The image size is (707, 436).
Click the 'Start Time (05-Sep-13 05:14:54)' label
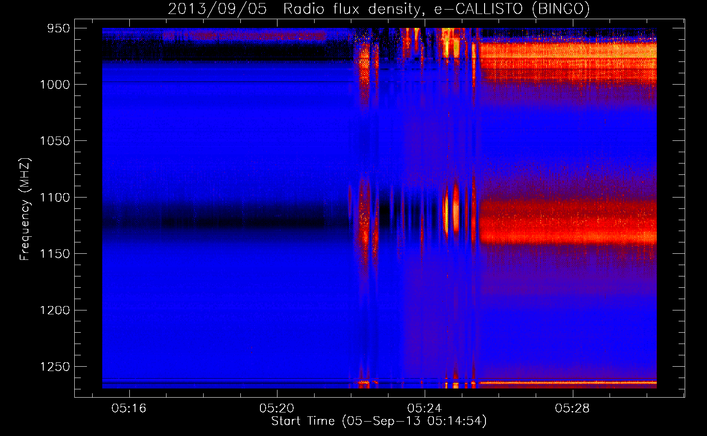(379, 421)
